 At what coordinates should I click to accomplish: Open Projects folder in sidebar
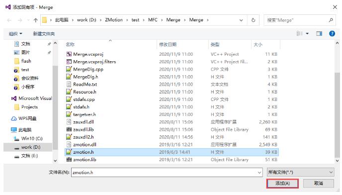(x=26, y=107)
